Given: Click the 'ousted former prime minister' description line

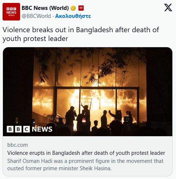Looking at the screenshot, I should (59, 168).
